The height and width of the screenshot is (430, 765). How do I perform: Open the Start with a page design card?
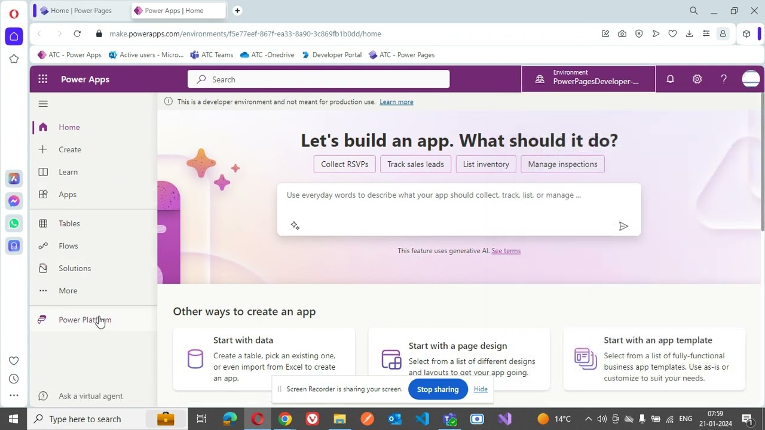coord(459,358)
